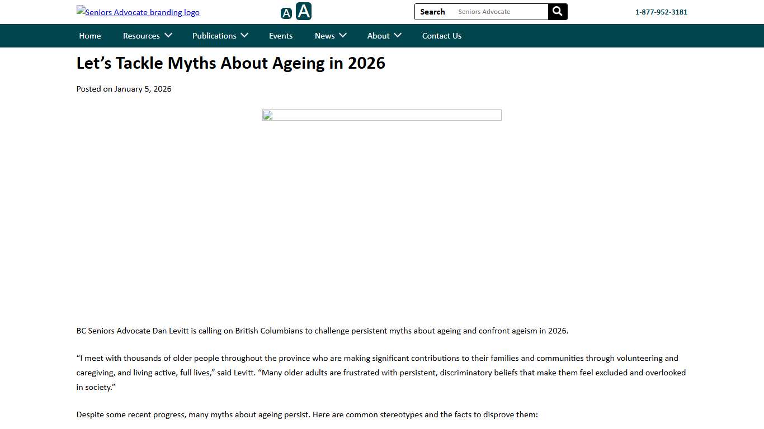Screen dimensions: 764x429
Task: Select Events in the navigation bar
Action: pos(281,35)
